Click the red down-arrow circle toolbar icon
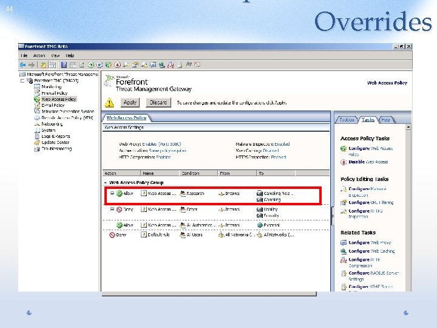The height and width of the screenshot is (328, 437). pyautogui.click(x=117, y=65)
